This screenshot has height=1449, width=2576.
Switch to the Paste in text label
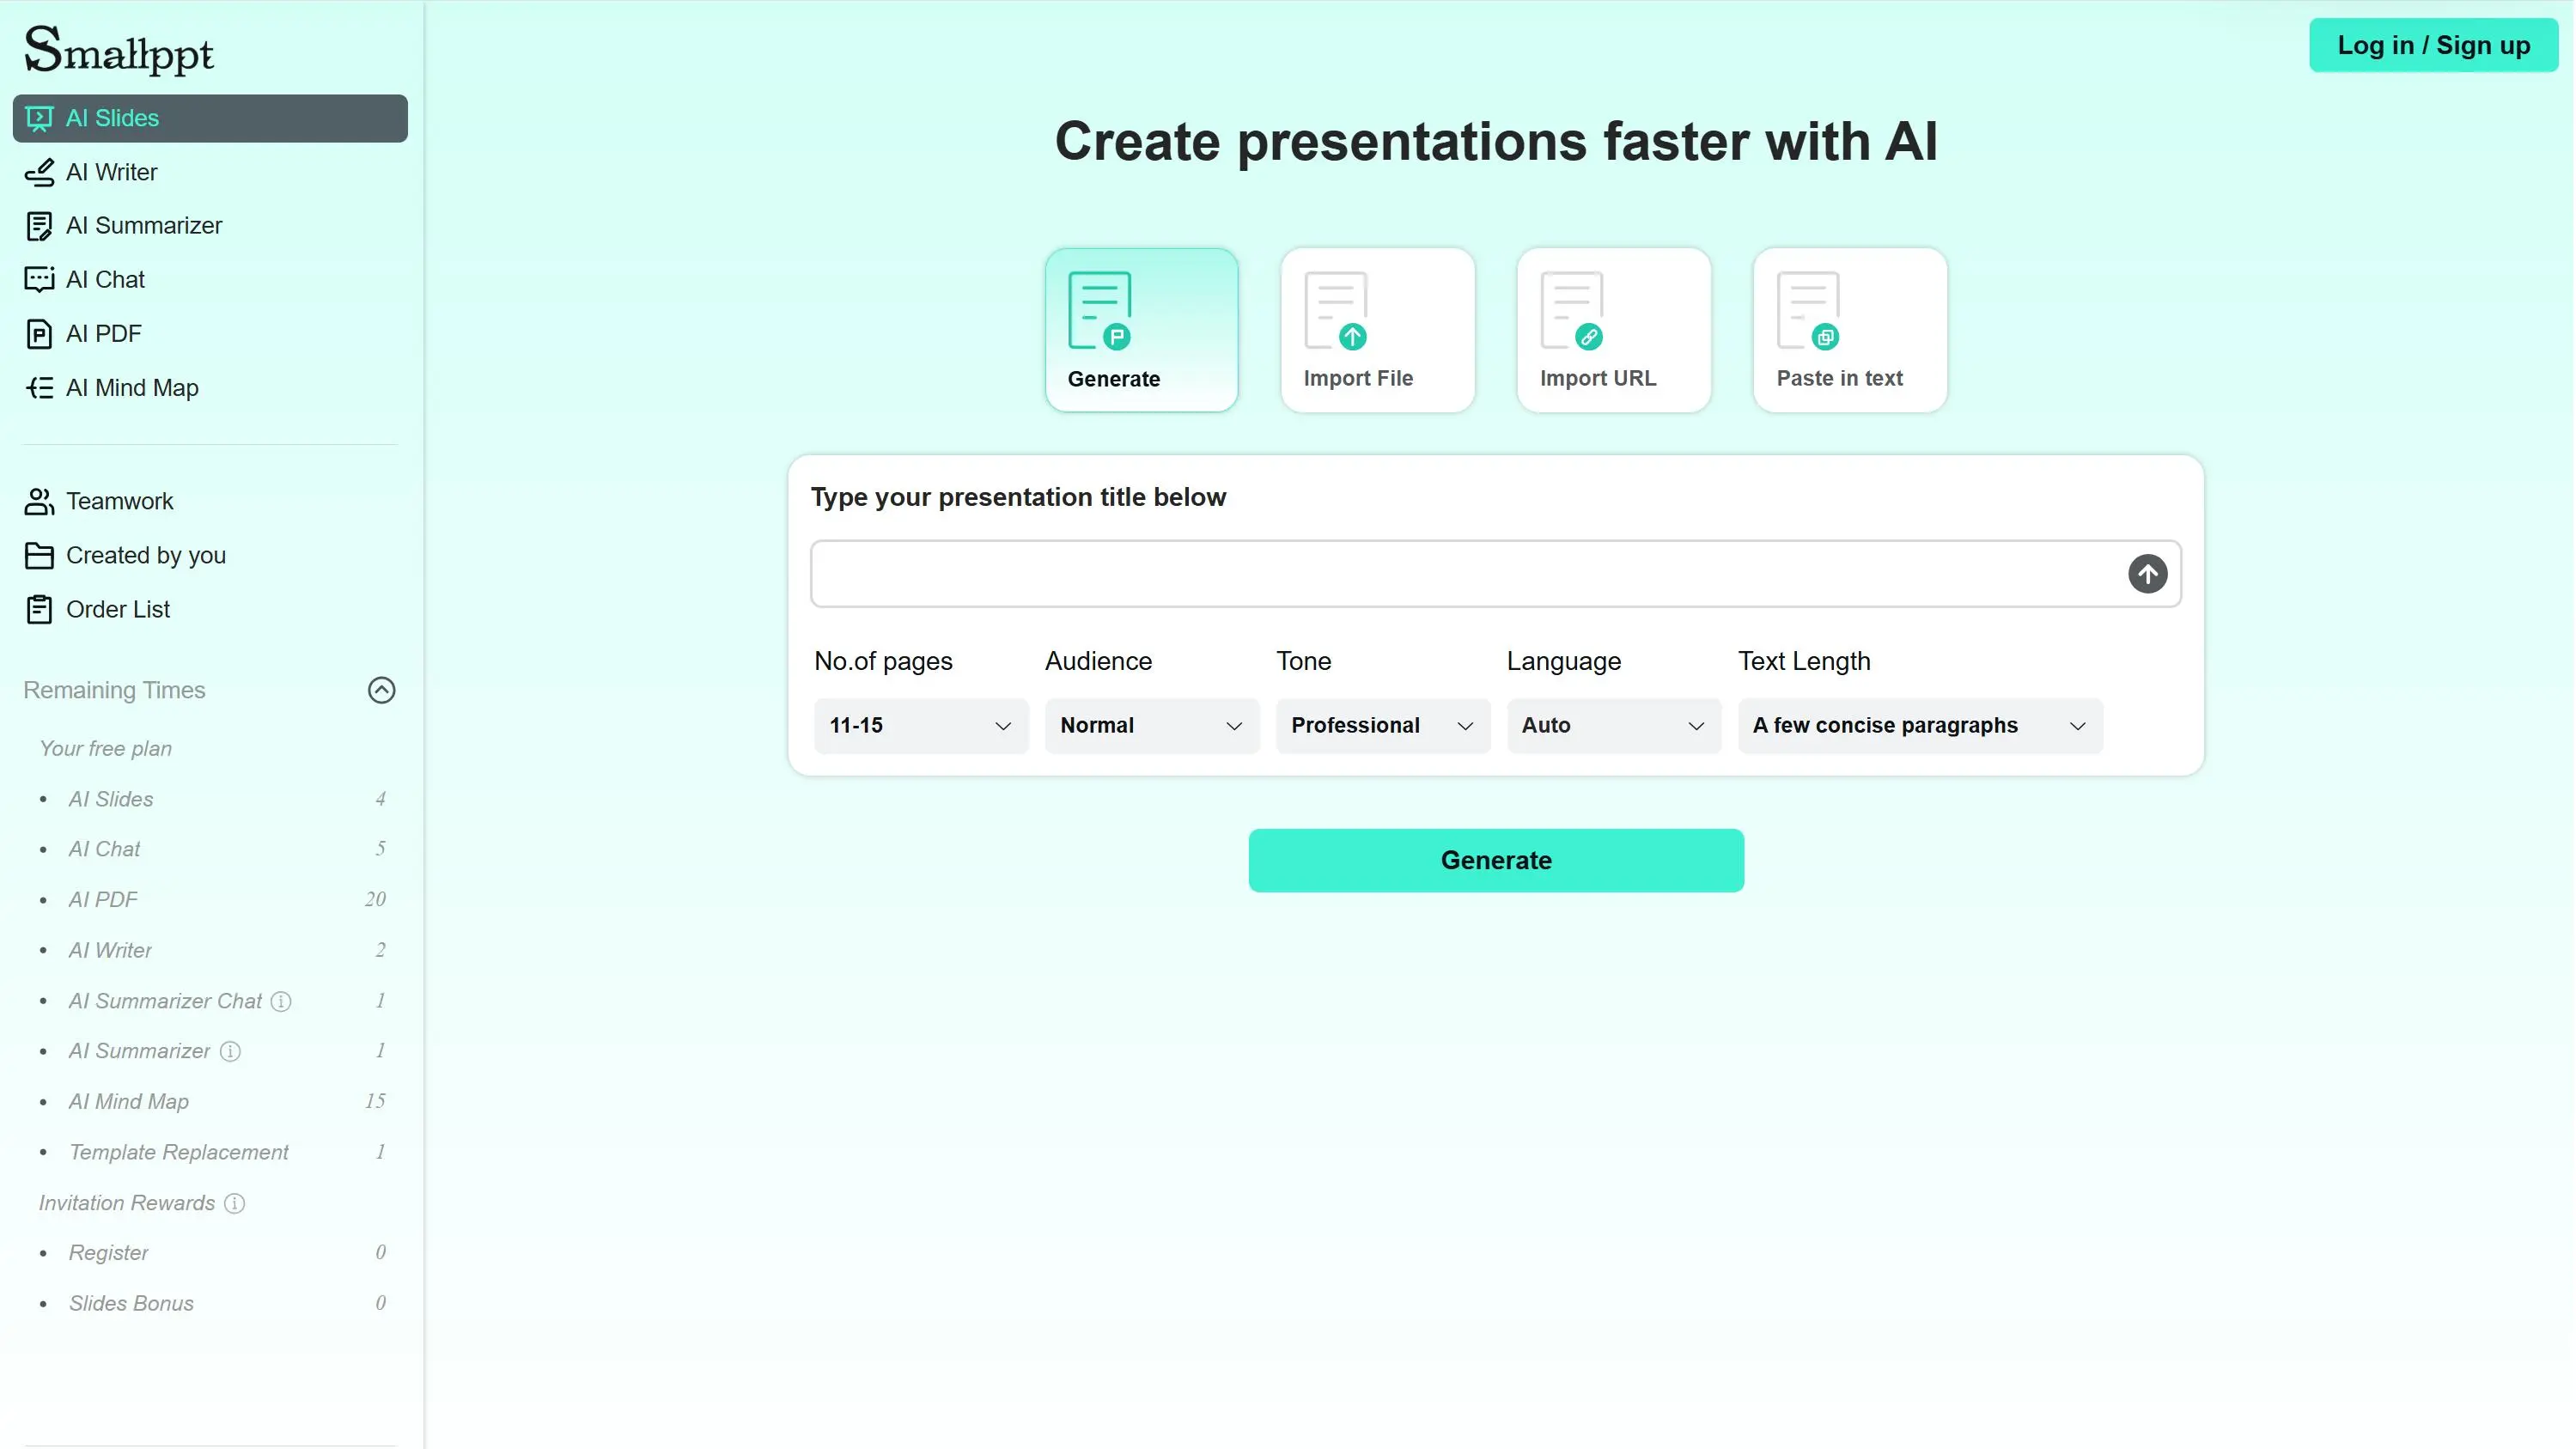(x=1839, y=378)
